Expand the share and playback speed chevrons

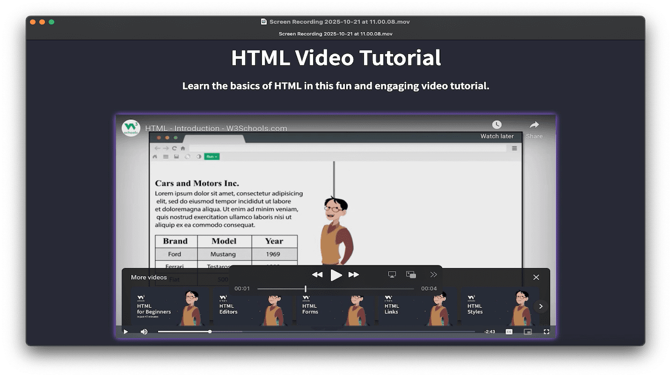coord(434,274)
